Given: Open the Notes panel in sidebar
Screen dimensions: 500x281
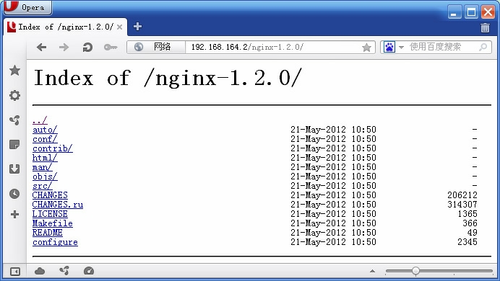Looking at the screenshot, I should tap(14, 144).
